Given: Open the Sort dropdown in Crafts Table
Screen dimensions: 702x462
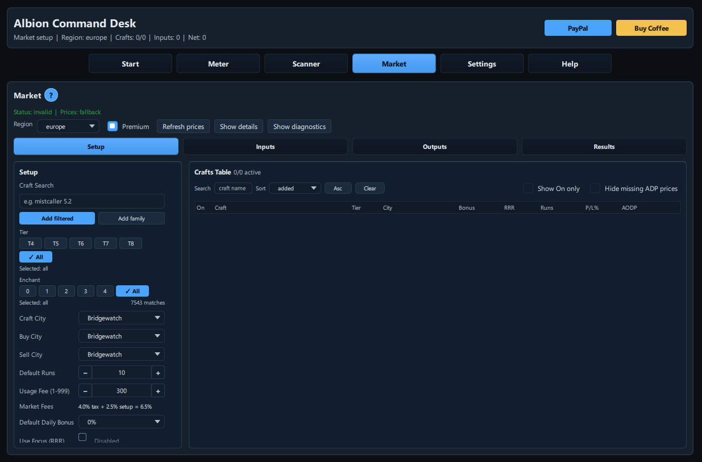Looking at the screenshot, I should [x=294, y=188].
